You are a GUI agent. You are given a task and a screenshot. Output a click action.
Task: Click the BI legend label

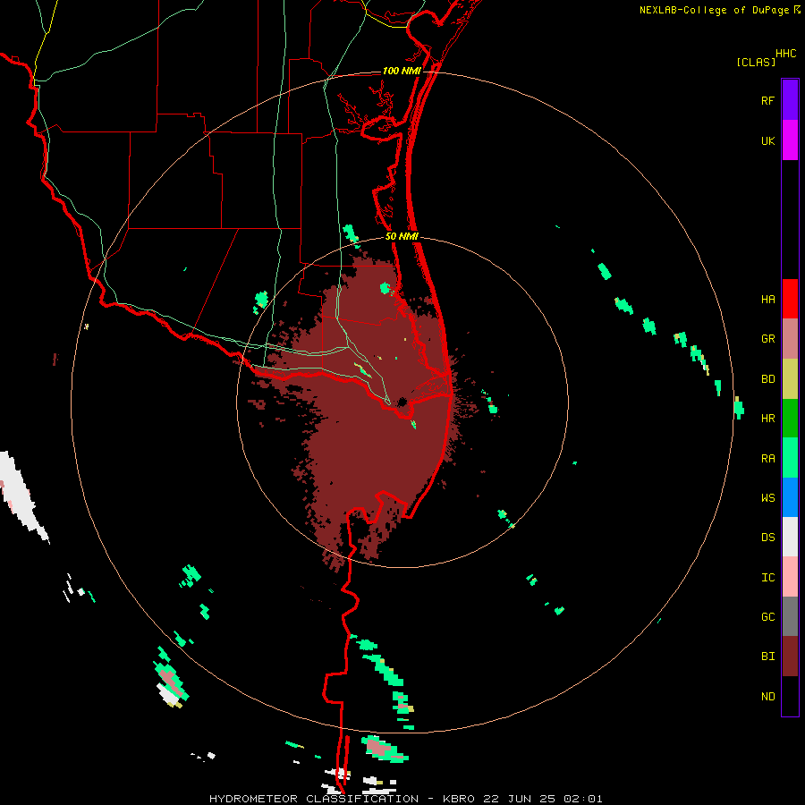click(767, 657)
